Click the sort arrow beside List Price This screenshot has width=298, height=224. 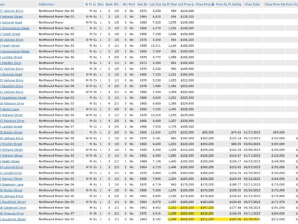[192, 4]
